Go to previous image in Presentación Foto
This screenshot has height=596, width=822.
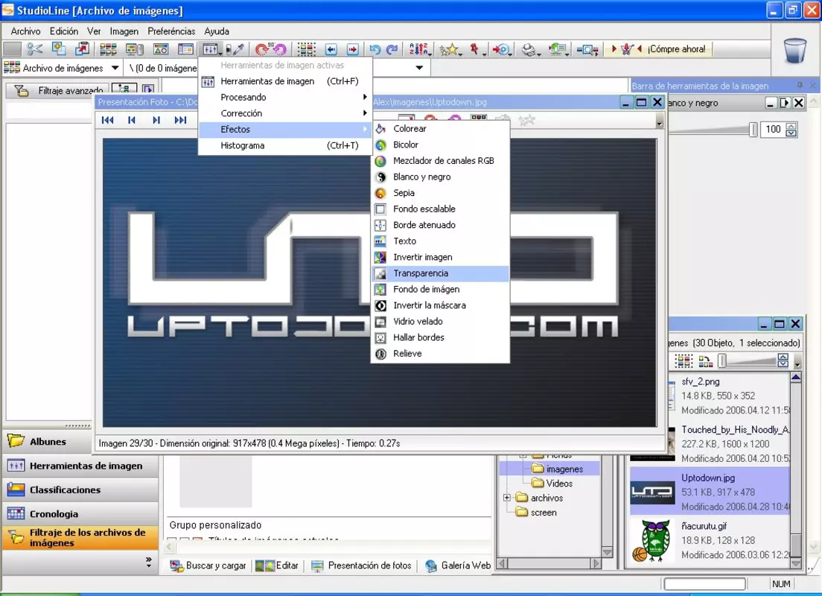(x=132, y=120)
